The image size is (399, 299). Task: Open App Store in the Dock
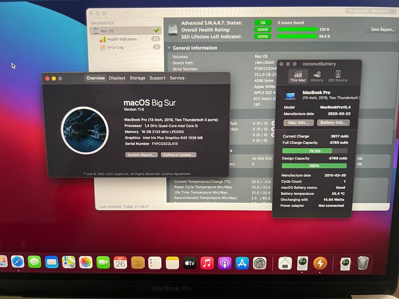pos(242,263)
